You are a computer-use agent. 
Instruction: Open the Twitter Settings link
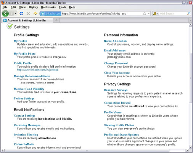[24, 98]
